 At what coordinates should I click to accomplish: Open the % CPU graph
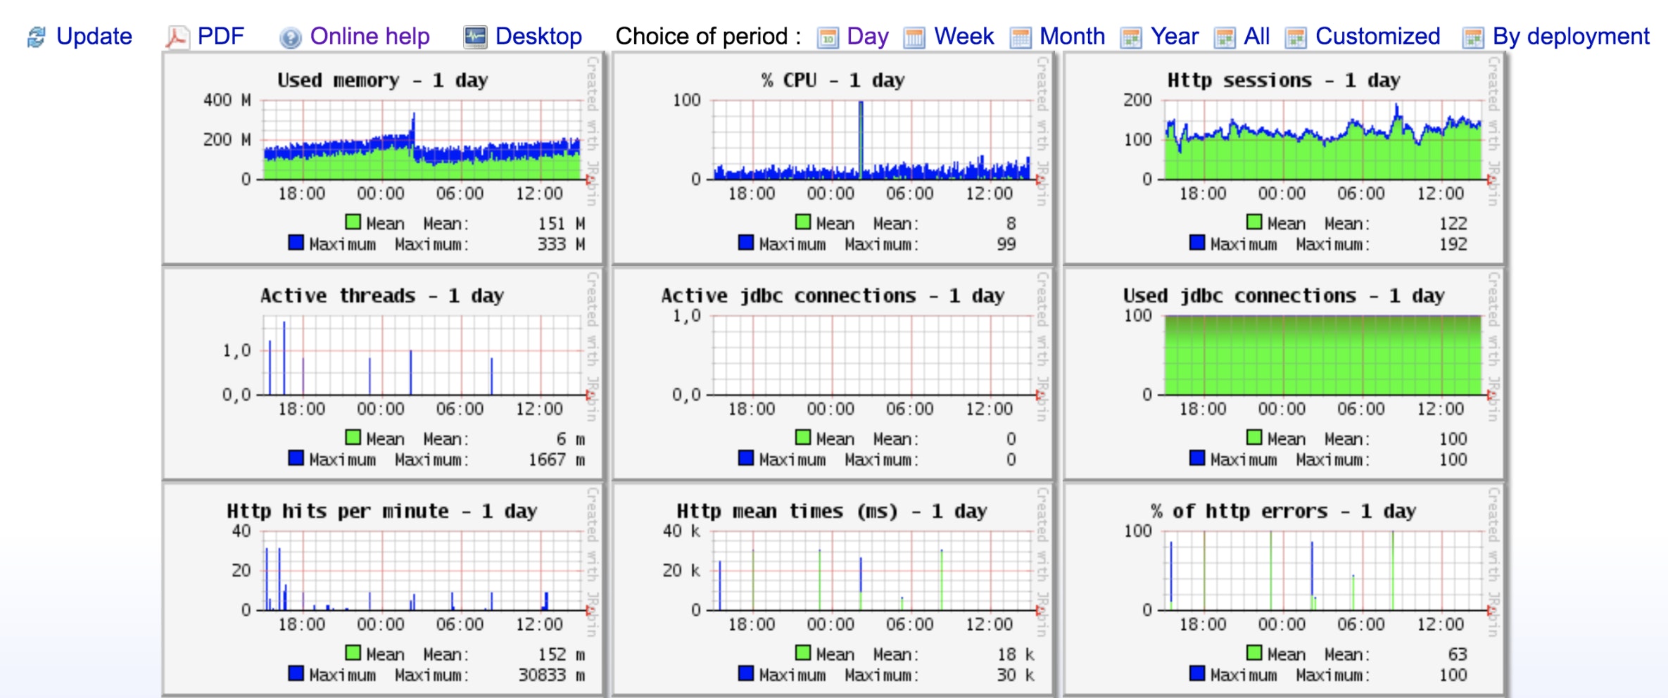coord(833,158)
